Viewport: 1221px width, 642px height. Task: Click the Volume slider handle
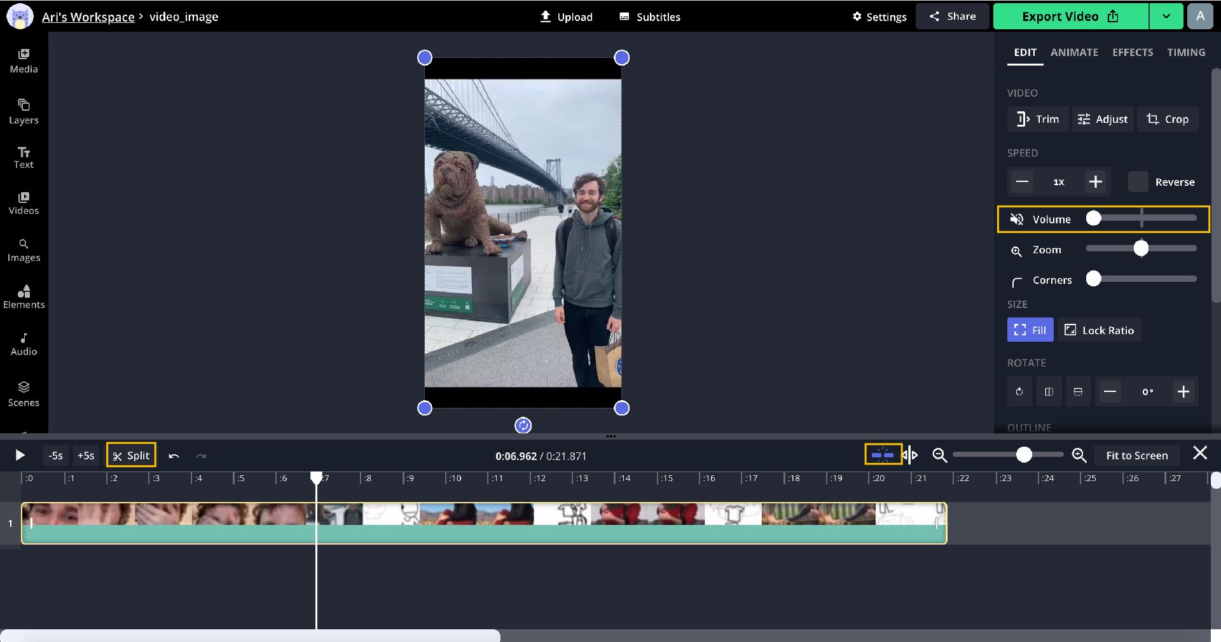(1093, 218)
